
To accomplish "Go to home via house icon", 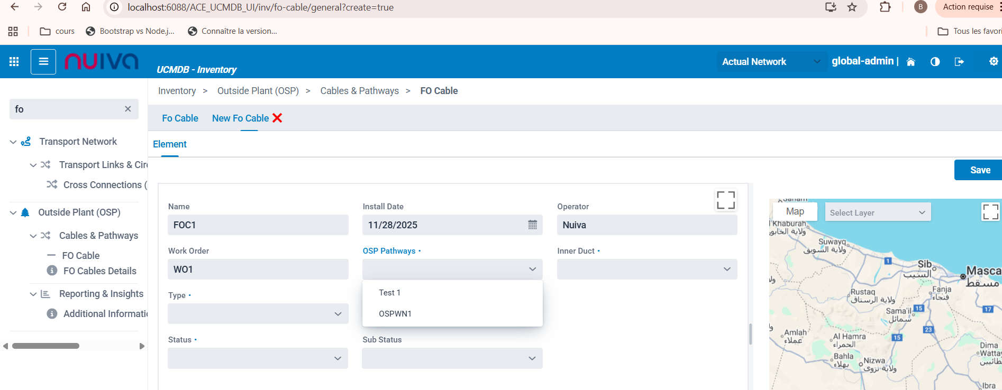I will click(910, 62).
